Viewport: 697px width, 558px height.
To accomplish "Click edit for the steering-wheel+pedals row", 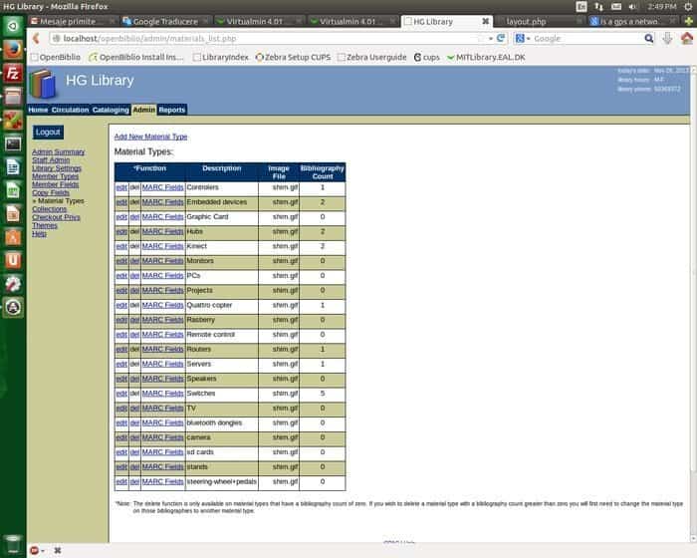I will tap(121, 482).
